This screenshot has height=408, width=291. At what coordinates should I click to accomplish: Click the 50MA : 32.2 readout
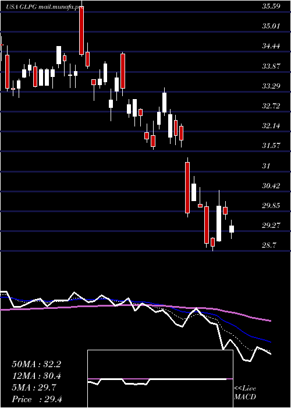(36, 364)
